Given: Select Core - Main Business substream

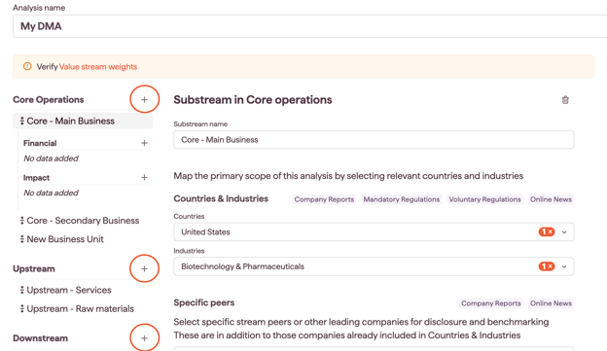Looking at the screenshot, I should (83, 122).
